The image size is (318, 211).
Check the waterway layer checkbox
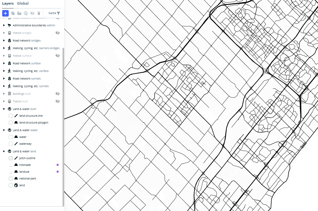click(11, 144)
